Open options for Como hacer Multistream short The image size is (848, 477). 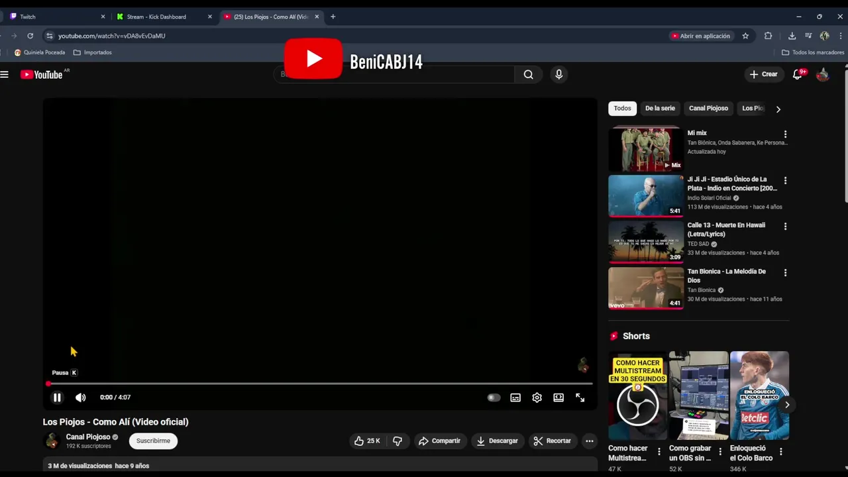(659, 452)
